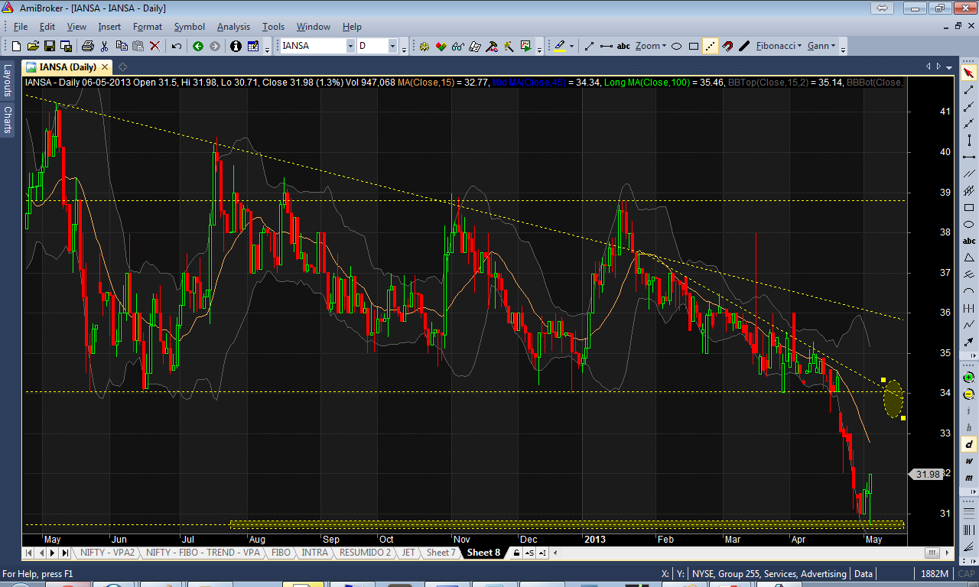Click the zoom in icon in right toolbar
This screenshot has width=979, height=587.
coord(969,378)
